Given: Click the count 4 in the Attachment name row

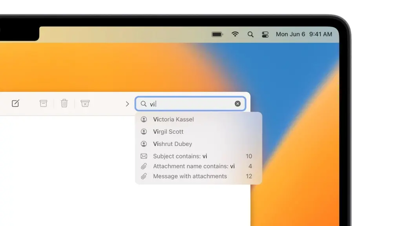Looking at the screenshot, I should 250,166.
